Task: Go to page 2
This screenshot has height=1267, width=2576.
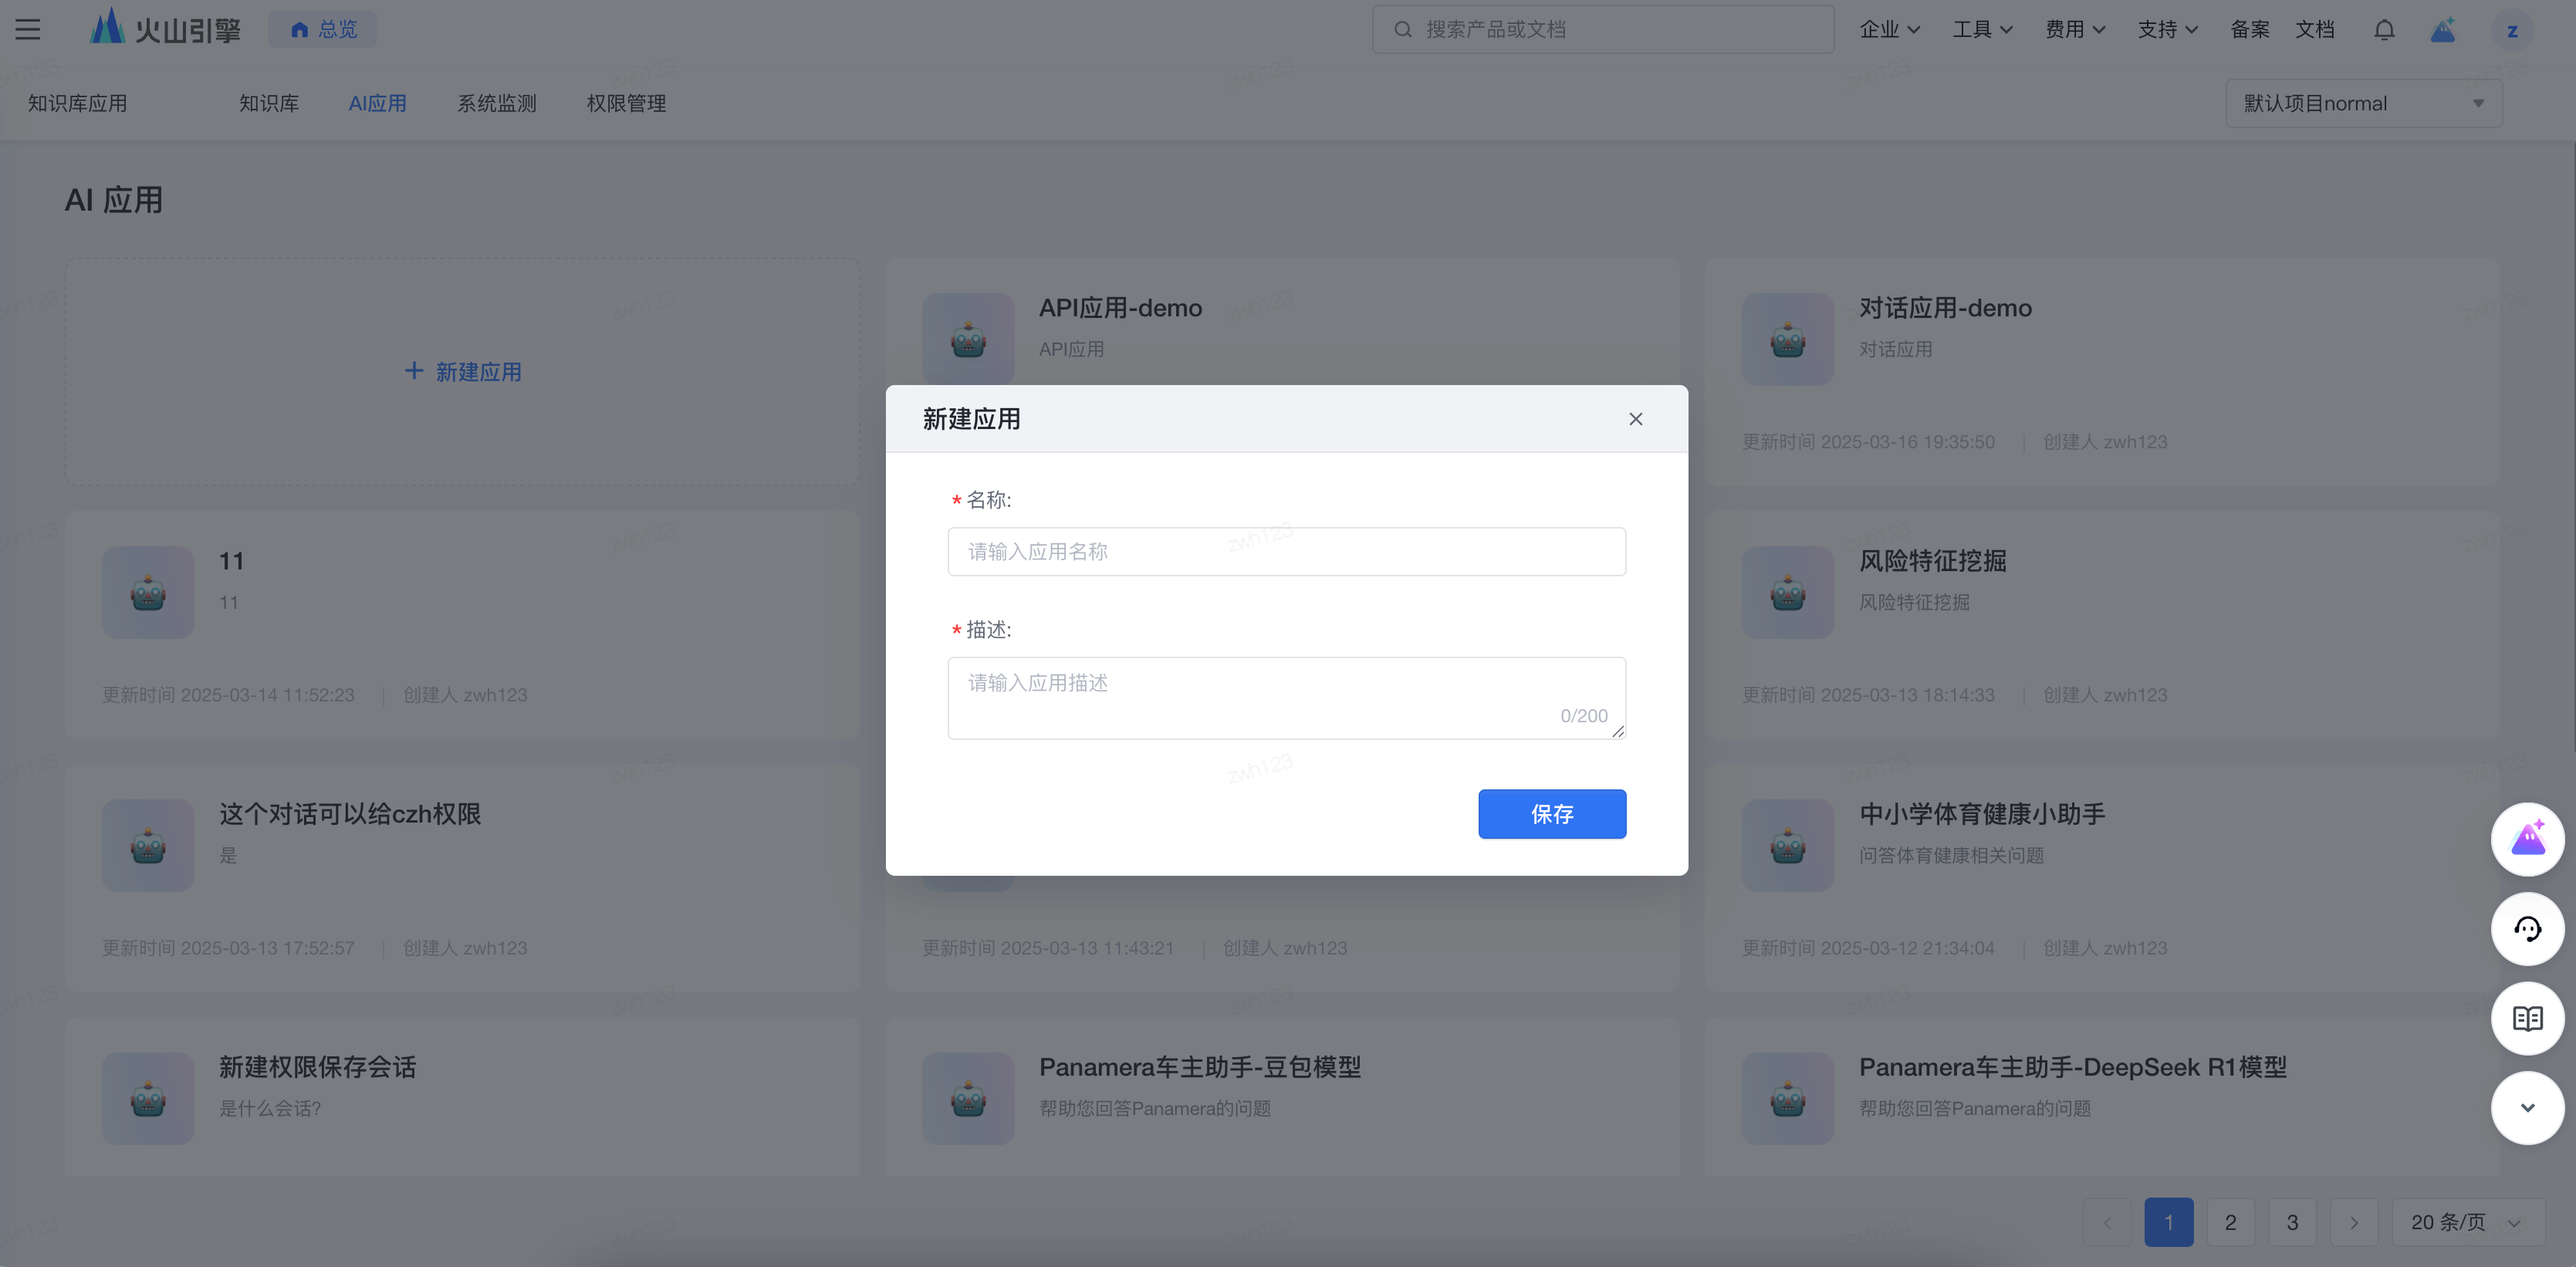Action: (2231, 1222)
